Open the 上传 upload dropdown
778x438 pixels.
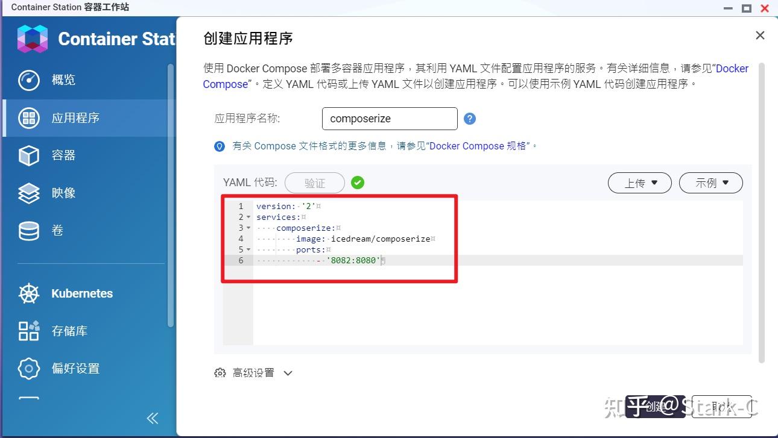[x=639, y=183]
